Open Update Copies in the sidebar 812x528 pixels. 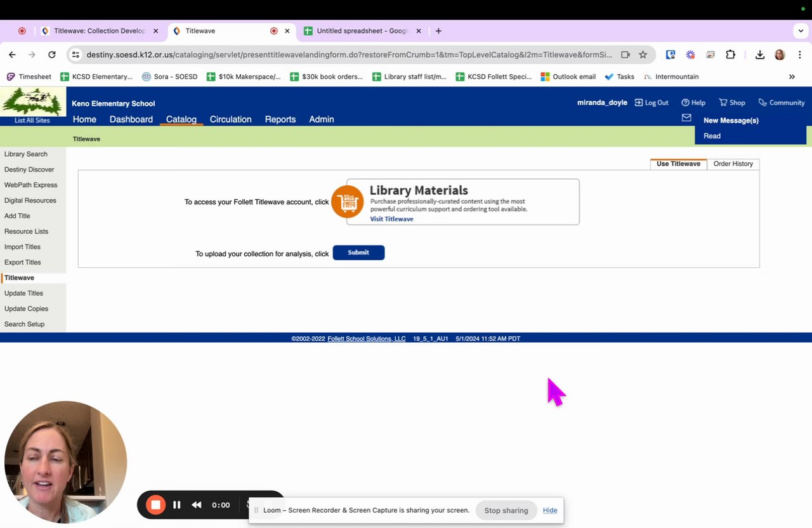(x=26, y=308)
